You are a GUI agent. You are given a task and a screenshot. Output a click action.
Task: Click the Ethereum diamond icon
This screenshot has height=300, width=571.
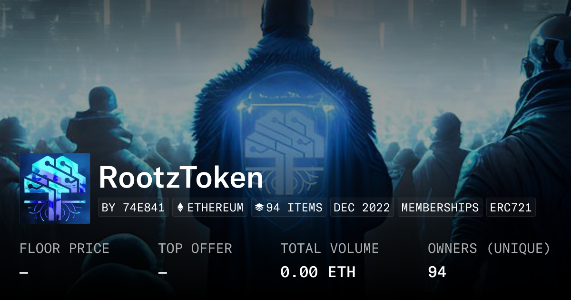point(180,208)
